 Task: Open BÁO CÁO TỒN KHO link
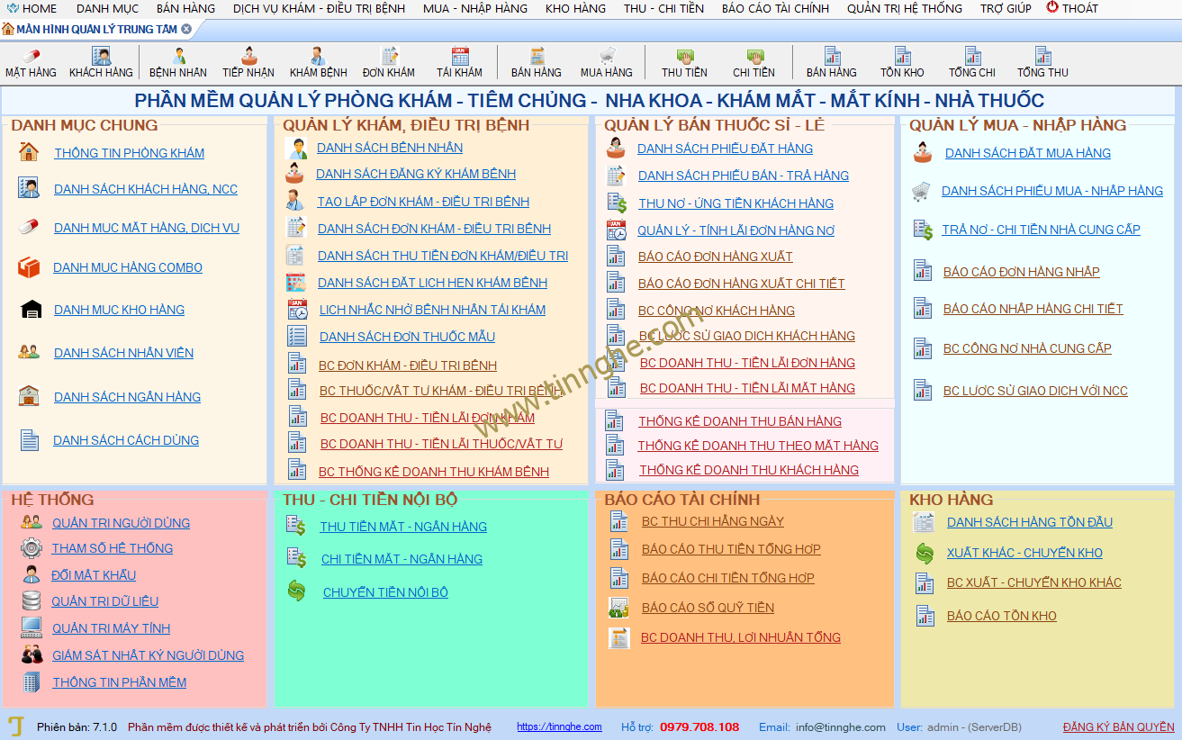[x=1001, y=616]
